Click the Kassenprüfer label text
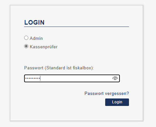The width and height of the screenshot is (156, 127). [44, 47]
